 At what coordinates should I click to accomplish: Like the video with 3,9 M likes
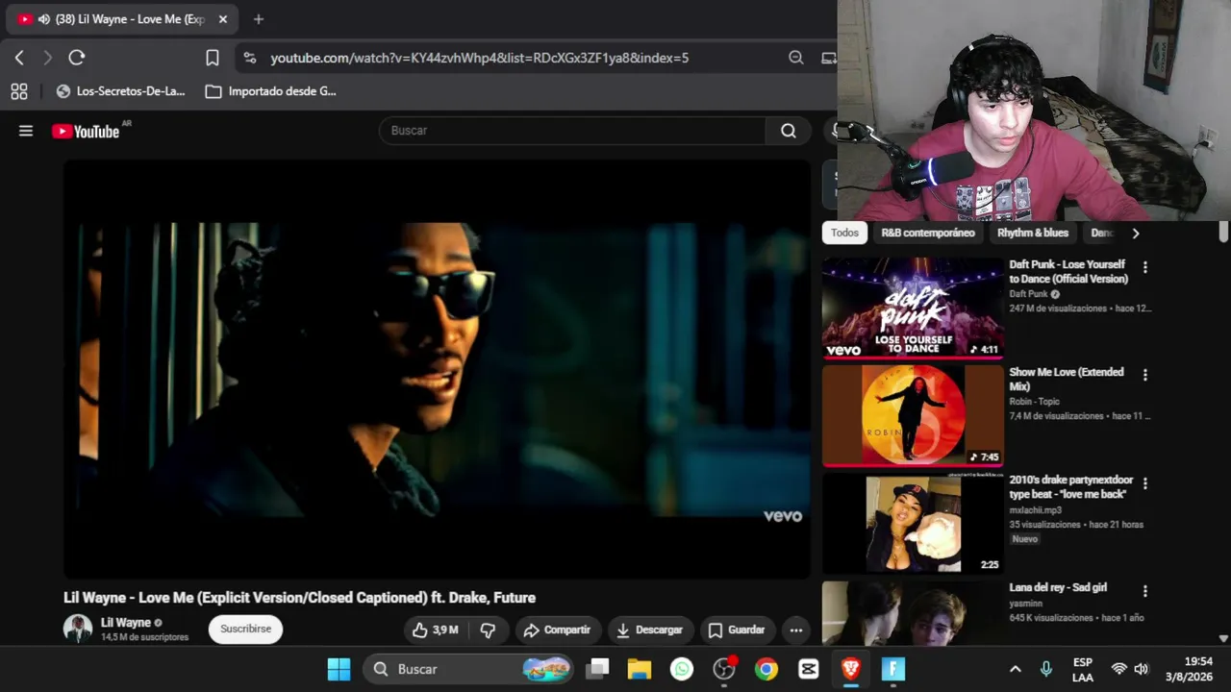[x=435, y=630]
